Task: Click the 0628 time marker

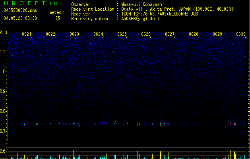Action: (194, 34)
